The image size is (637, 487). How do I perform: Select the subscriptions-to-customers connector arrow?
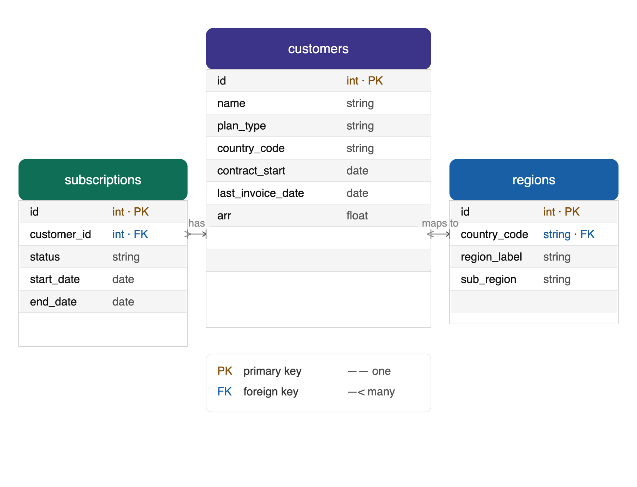pos(196,234)
